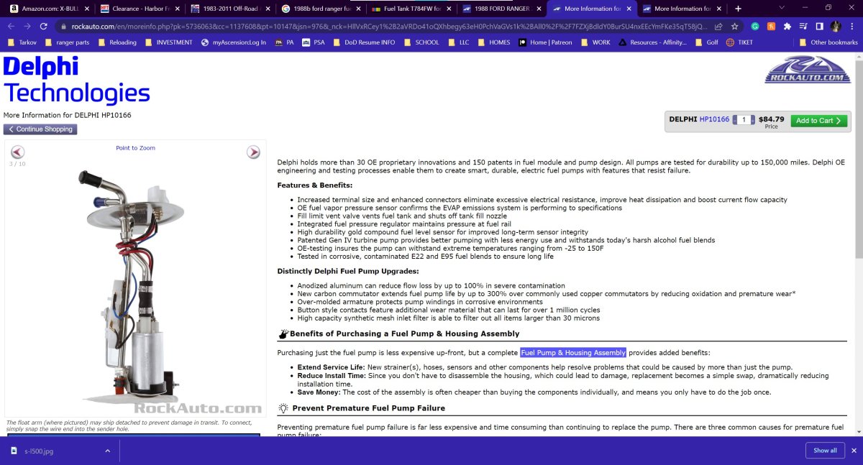This screenshot has width=863, height=465.
Task: Open the Reloading bookmark folder
Action: pos(117,42)
